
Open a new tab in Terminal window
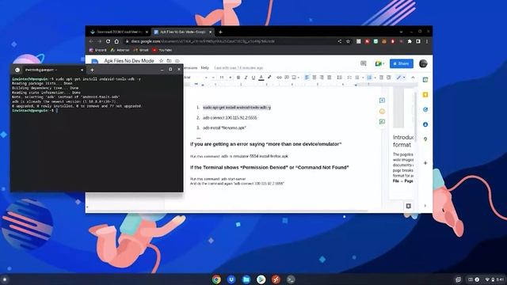click(92, 70)
